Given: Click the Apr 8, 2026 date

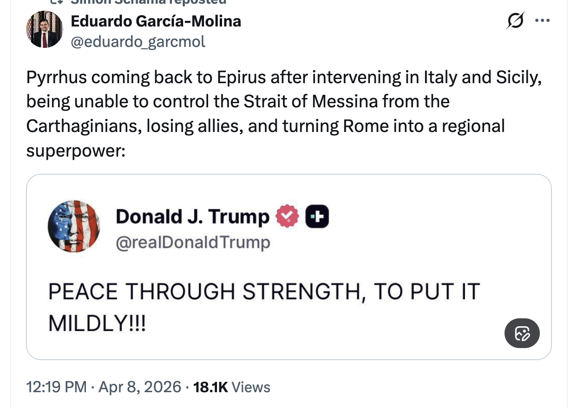Looking at the screenshot, I should click(x=139, y=387).
